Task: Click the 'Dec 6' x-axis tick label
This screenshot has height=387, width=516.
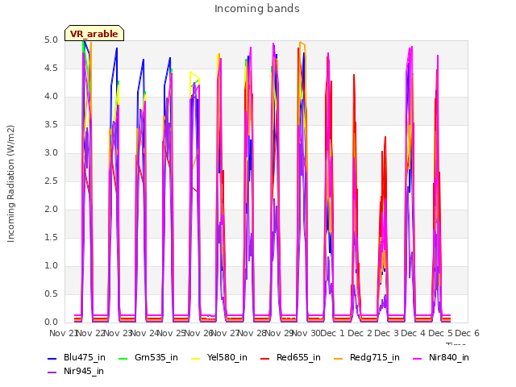Action: pos(467,333)
